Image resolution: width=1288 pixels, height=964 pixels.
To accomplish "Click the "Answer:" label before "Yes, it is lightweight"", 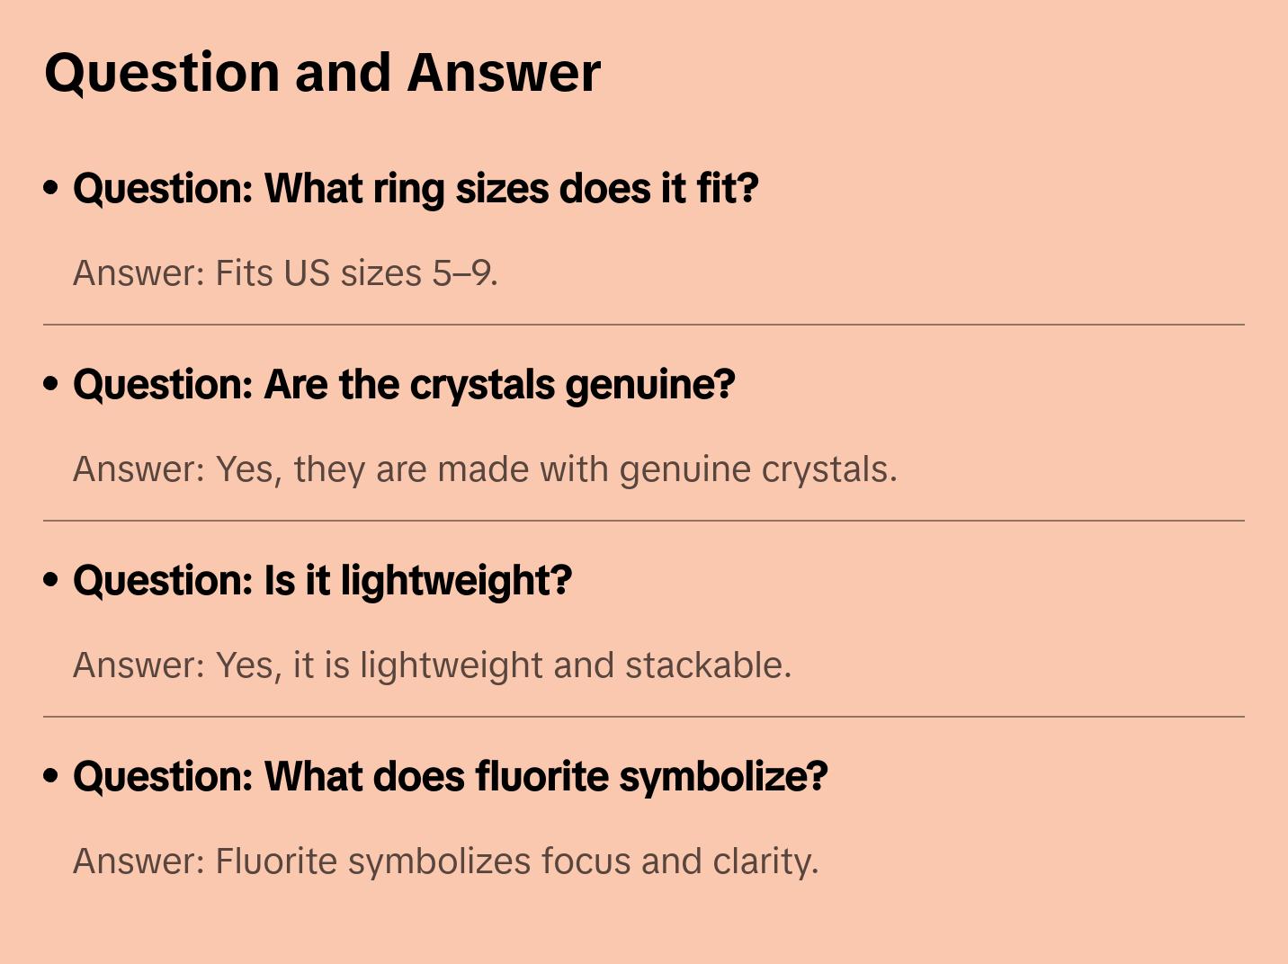I will (139, 665).
